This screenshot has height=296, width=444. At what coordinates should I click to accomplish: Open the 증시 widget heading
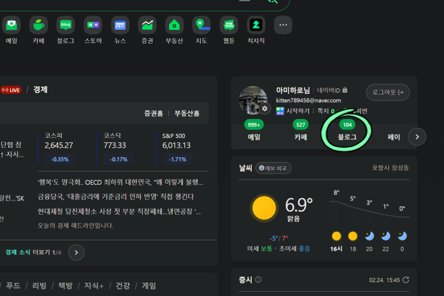[x=246, y=280]
